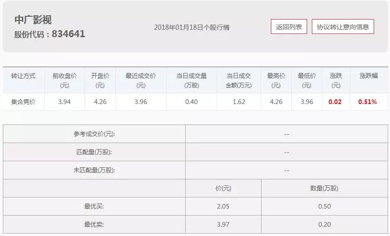Click the -- value beside 匹配量(万股)
Viewport: 390px width, 236px height.
point(287,152)
